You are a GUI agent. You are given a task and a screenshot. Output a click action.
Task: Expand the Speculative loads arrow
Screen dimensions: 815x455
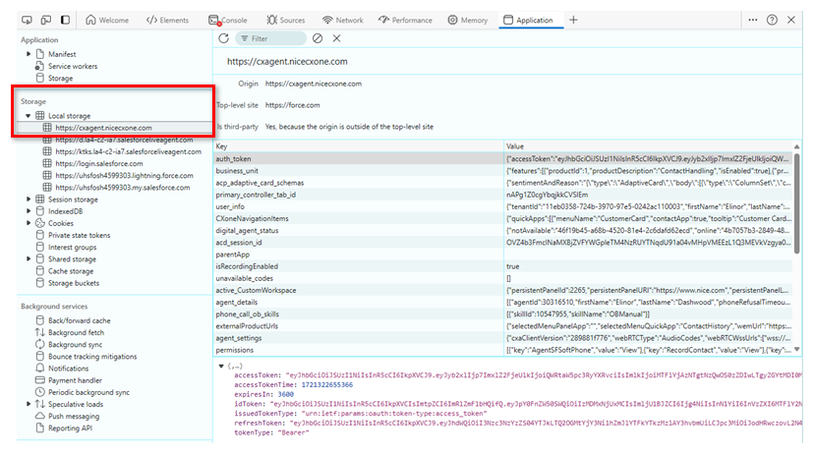29,404
